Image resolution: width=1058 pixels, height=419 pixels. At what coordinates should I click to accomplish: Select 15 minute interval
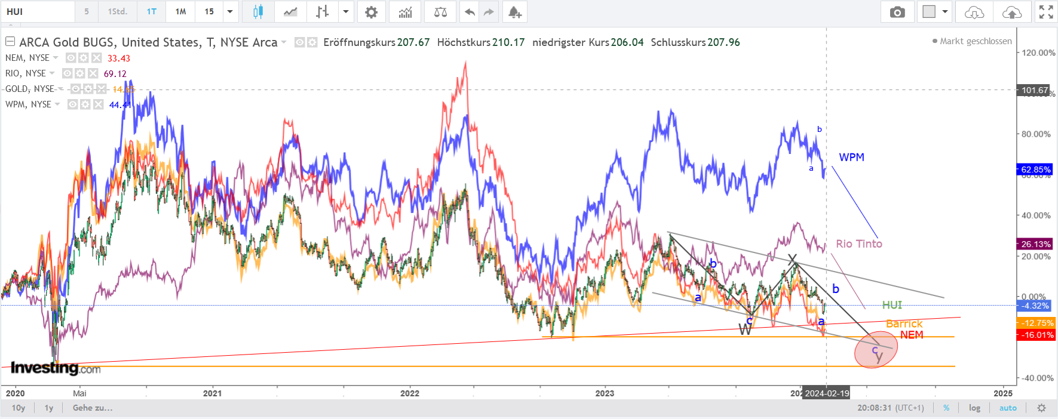pos(209,12)
